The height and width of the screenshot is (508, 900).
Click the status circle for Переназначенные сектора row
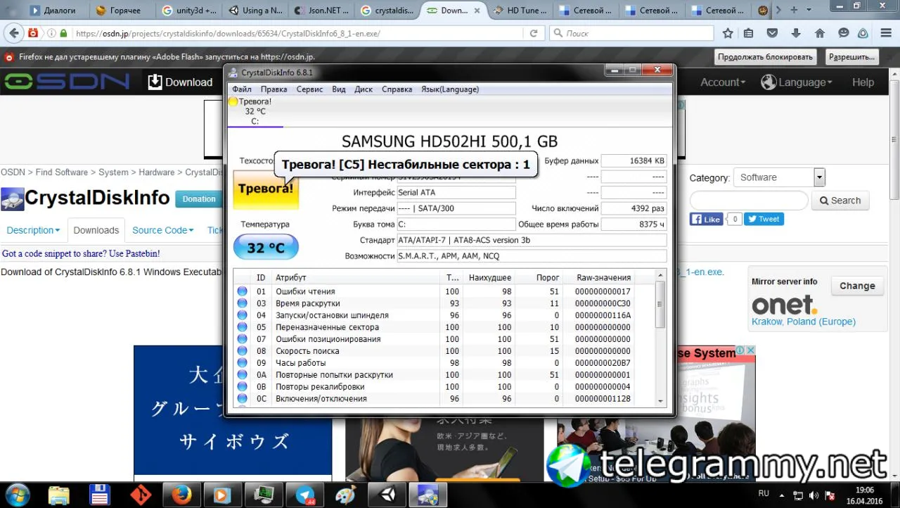[243, 327]
